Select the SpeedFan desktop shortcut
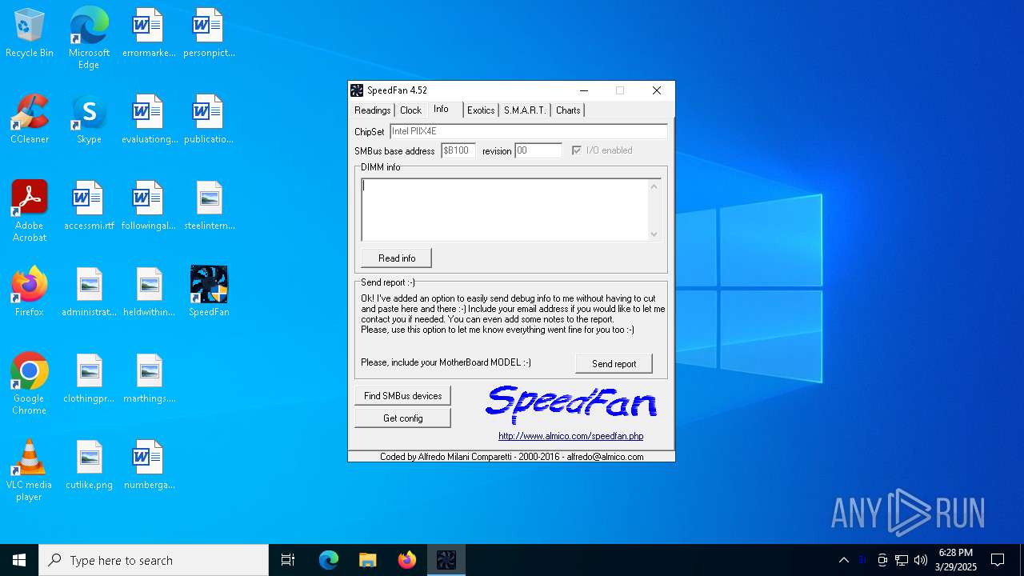The width and height of the screenshot is (1024, 576). click(209, 293)
